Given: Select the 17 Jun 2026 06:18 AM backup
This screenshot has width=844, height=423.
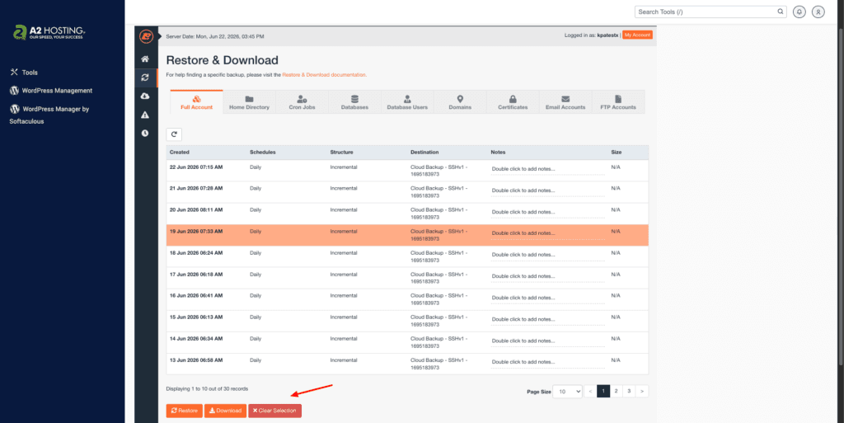Looking at the screenshot, I should click(407, 278).
